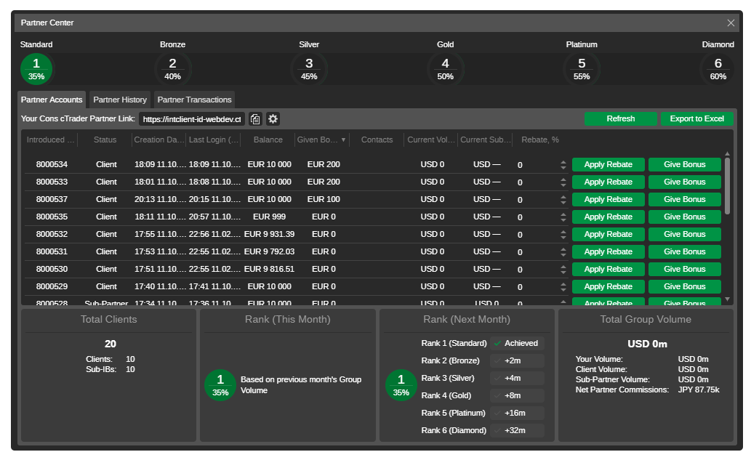Click the given bonus EUR 100 cell
The width and height of the screenshot is (751, 460).
pyautogui.click(x=324, y=200)
